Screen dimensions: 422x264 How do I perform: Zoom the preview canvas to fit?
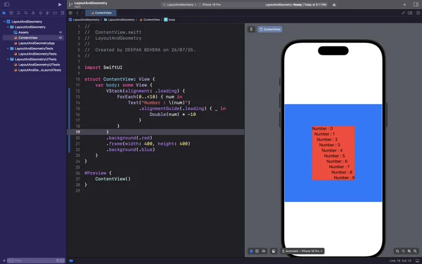coord(409,251)
